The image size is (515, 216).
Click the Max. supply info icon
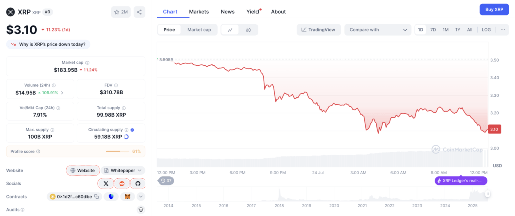(x=52, y=130)
